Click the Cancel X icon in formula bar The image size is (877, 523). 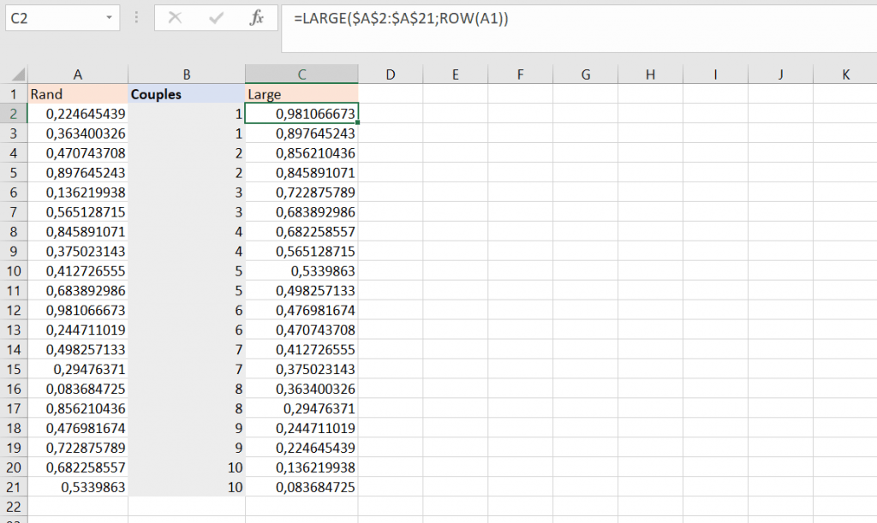[x=176, y=18]
